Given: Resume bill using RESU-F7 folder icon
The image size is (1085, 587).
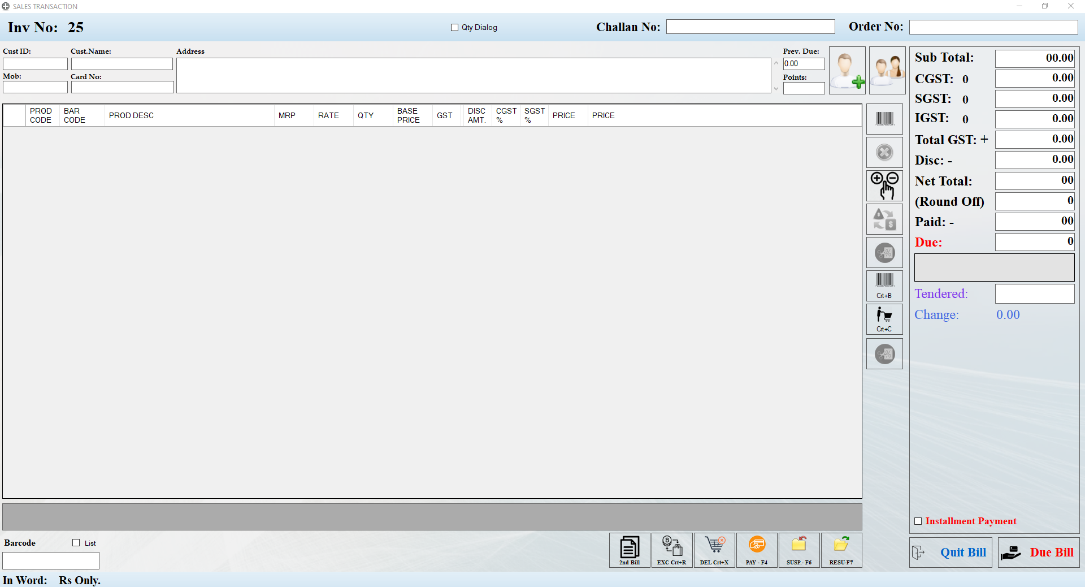Looking at the screenshot, I should point(841,550).
